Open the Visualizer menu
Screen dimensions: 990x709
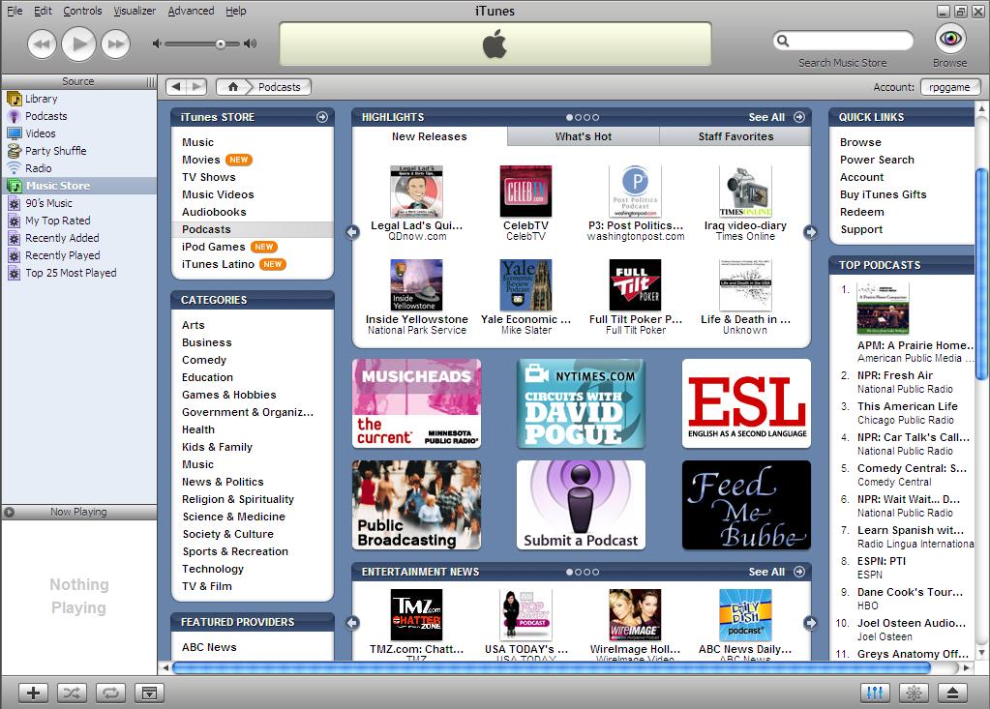[x=135, y=11]
